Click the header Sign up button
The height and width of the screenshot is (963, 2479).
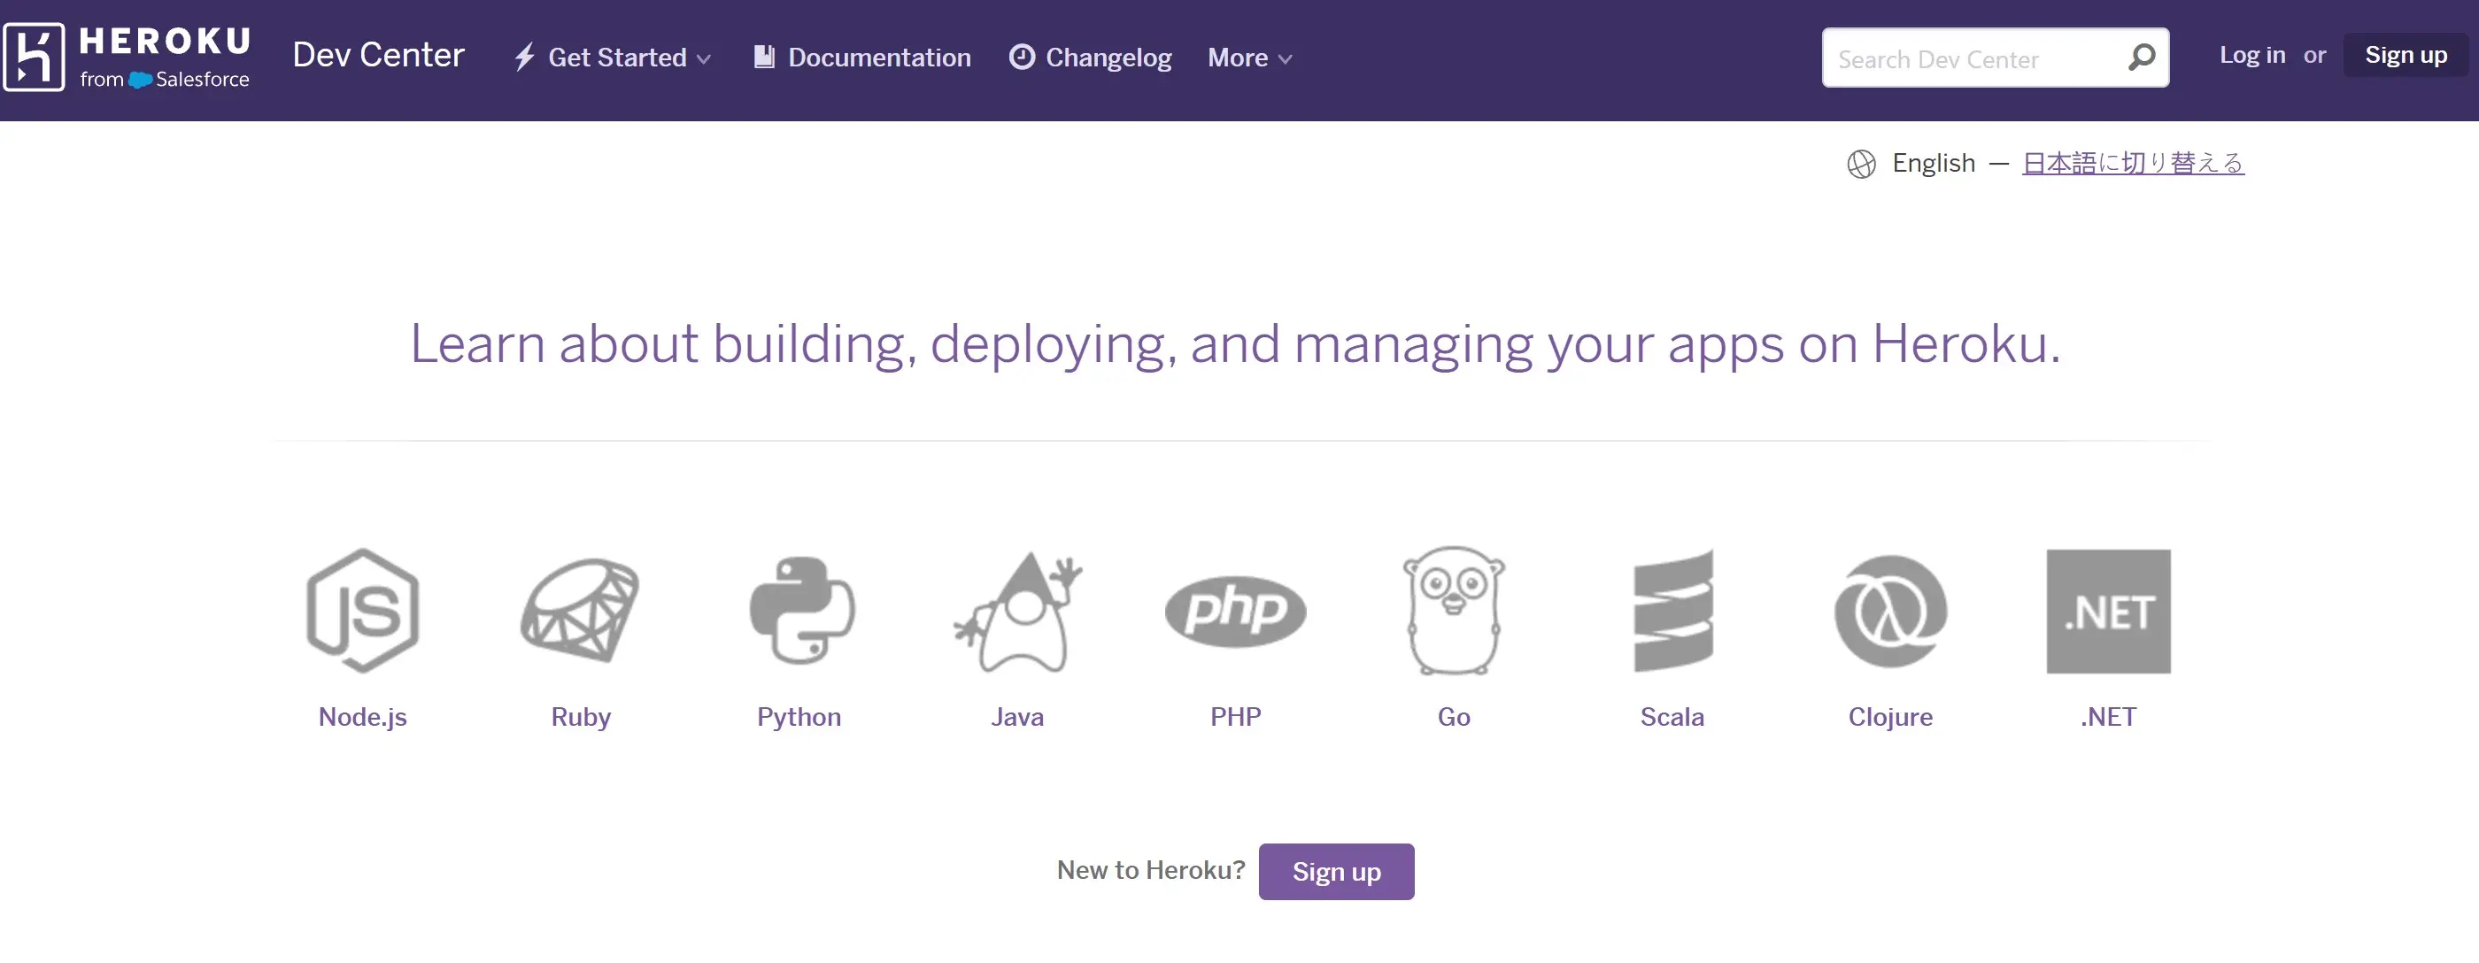tap(2405, 55)
